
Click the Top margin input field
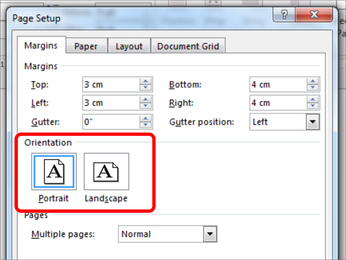pos(111,85)
